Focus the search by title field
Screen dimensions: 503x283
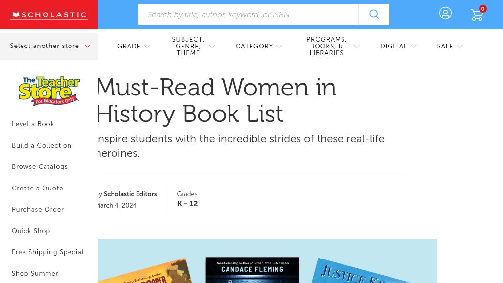pyautogui.click(x=248, y=14)
